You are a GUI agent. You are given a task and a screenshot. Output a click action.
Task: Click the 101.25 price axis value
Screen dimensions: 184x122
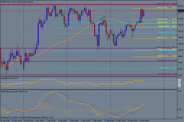[x=180, y=31]
